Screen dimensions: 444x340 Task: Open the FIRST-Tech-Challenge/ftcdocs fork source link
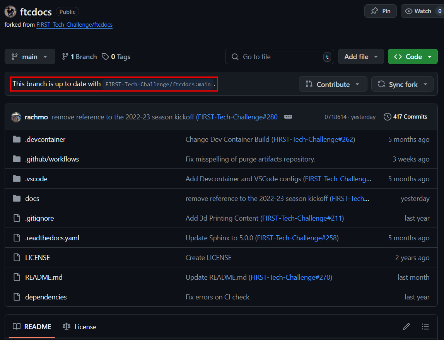[x=74, y=25]
